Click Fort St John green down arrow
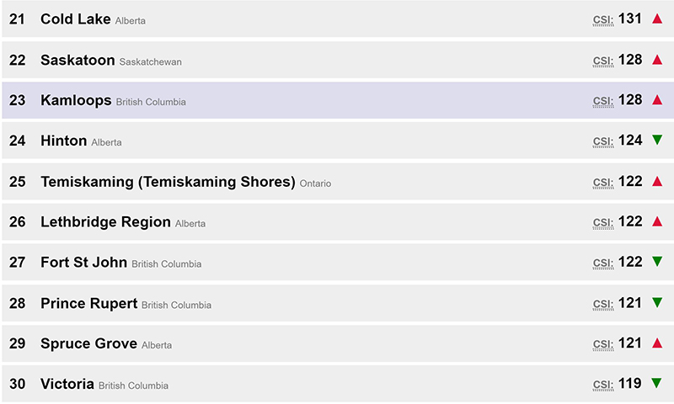 [x=658, y=262]
